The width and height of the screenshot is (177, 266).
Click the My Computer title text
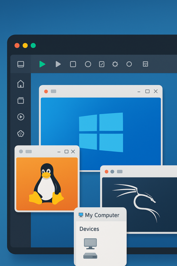click(102, 215)
